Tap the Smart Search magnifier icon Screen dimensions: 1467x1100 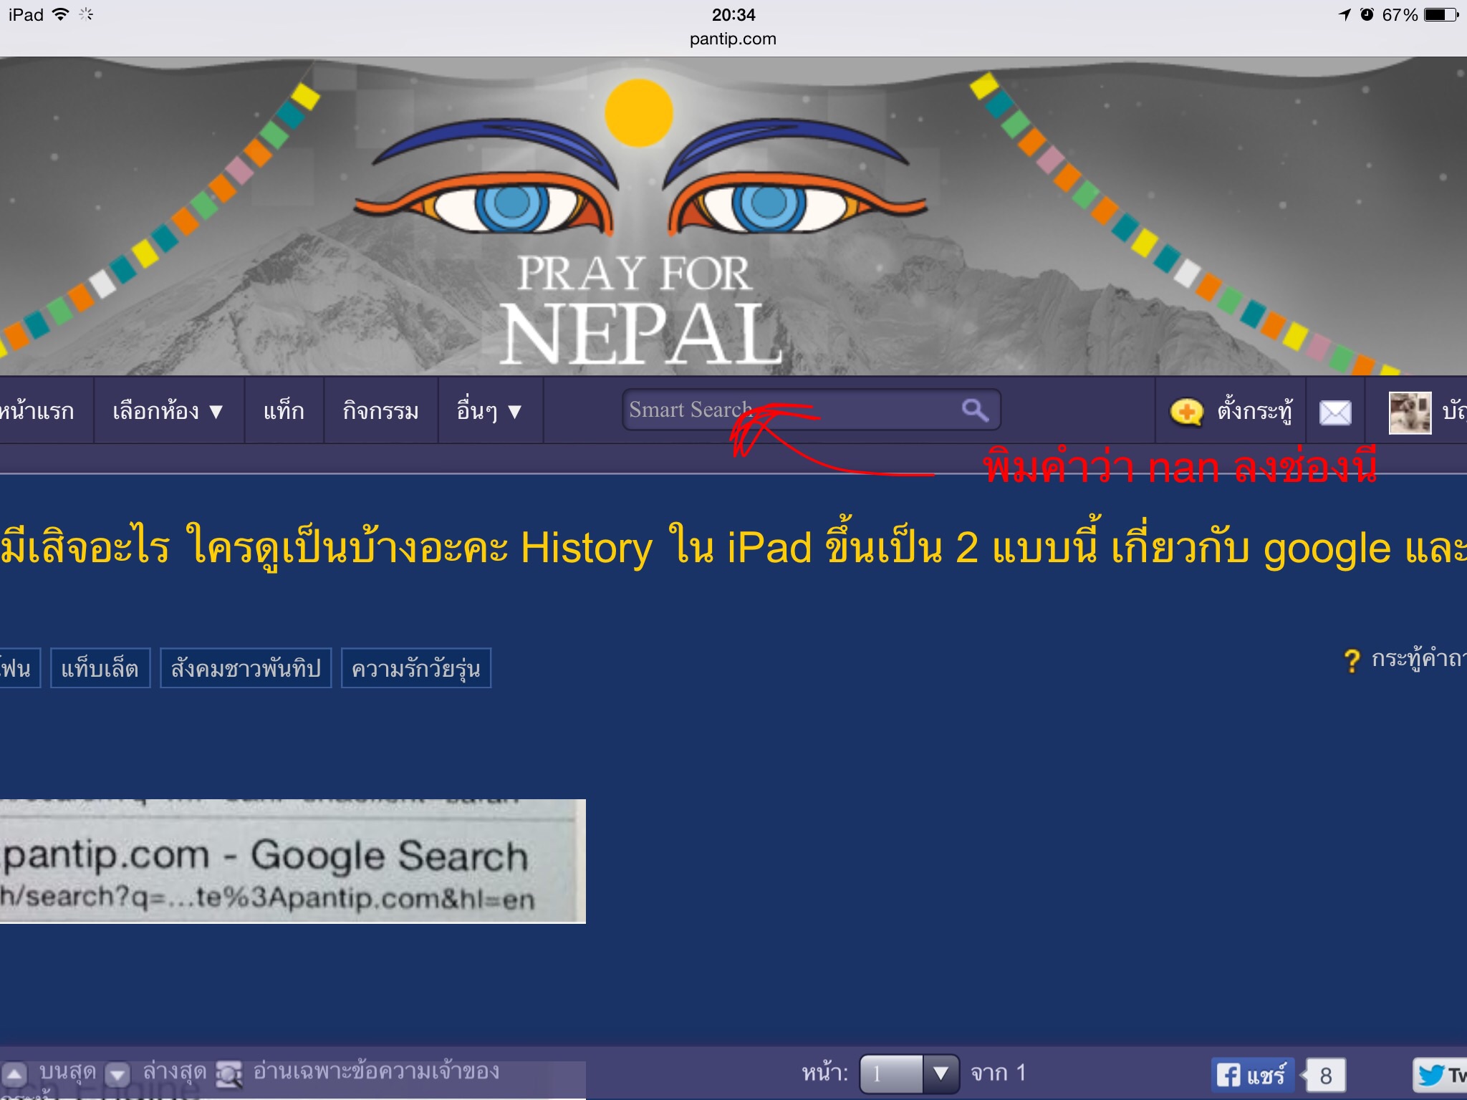[975, 410]
